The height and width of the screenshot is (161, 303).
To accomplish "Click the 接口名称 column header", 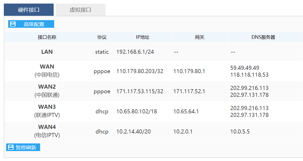I will [x=47, y=37].
